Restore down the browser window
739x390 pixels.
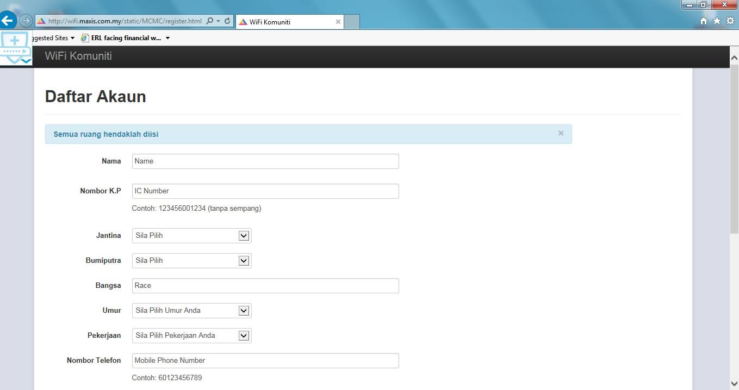(704, 4)
